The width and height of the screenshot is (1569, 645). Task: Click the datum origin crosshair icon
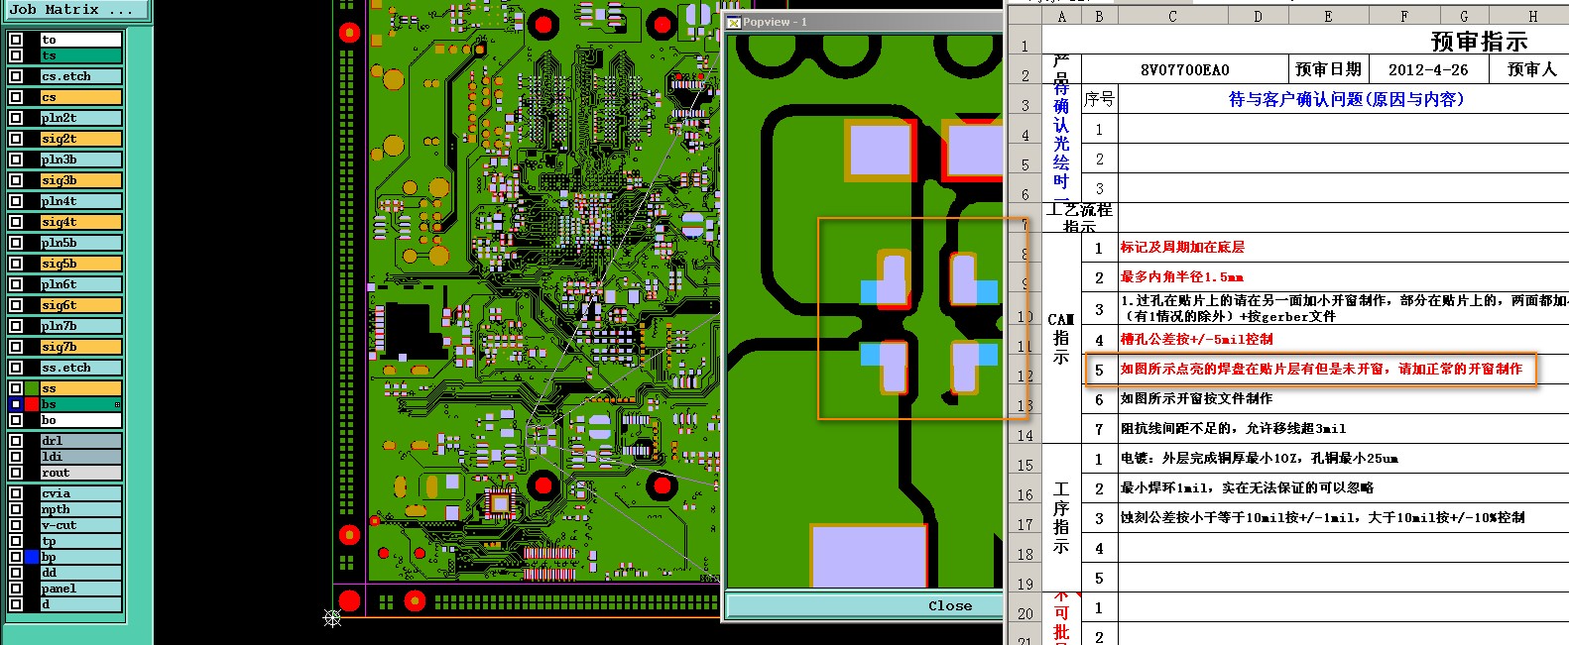[x=332, y=618]
